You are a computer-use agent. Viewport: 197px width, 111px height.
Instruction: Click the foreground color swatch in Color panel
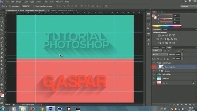coord(154,16)
